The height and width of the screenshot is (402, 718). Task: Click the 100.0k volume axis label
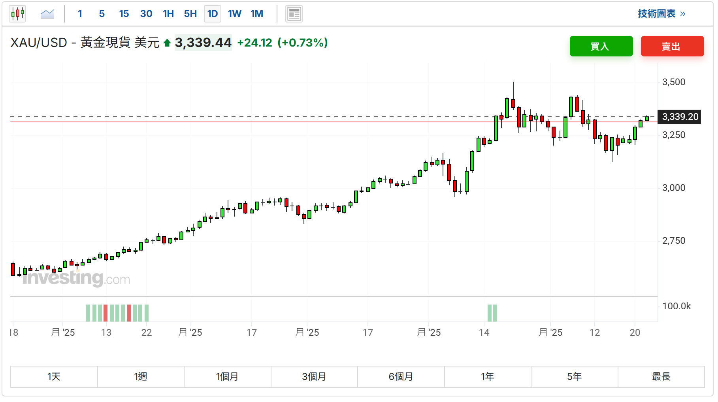coord(677,306)
